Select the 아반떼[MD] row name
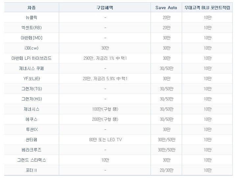The height and width of the screenshot is (178, 235). point(32,38)
